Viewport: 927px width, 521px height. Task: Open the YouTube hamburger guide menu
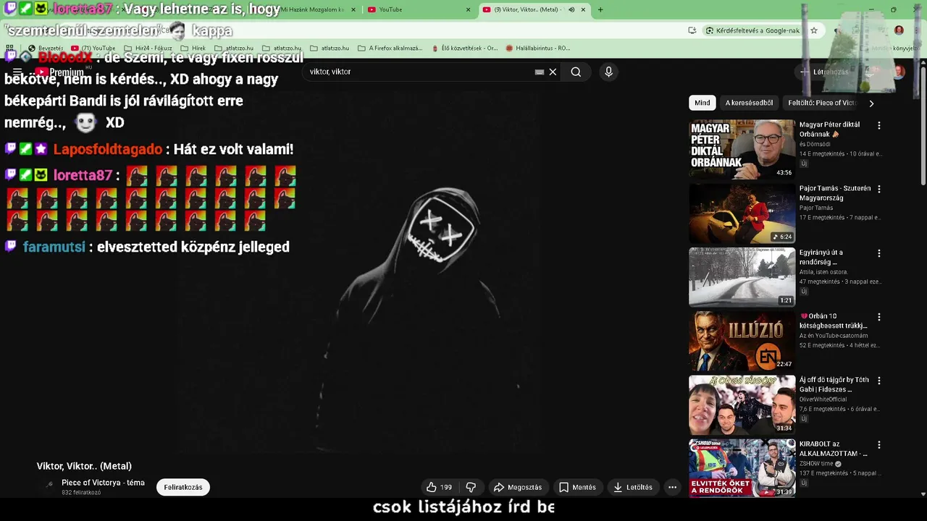[x=17, y=72]
